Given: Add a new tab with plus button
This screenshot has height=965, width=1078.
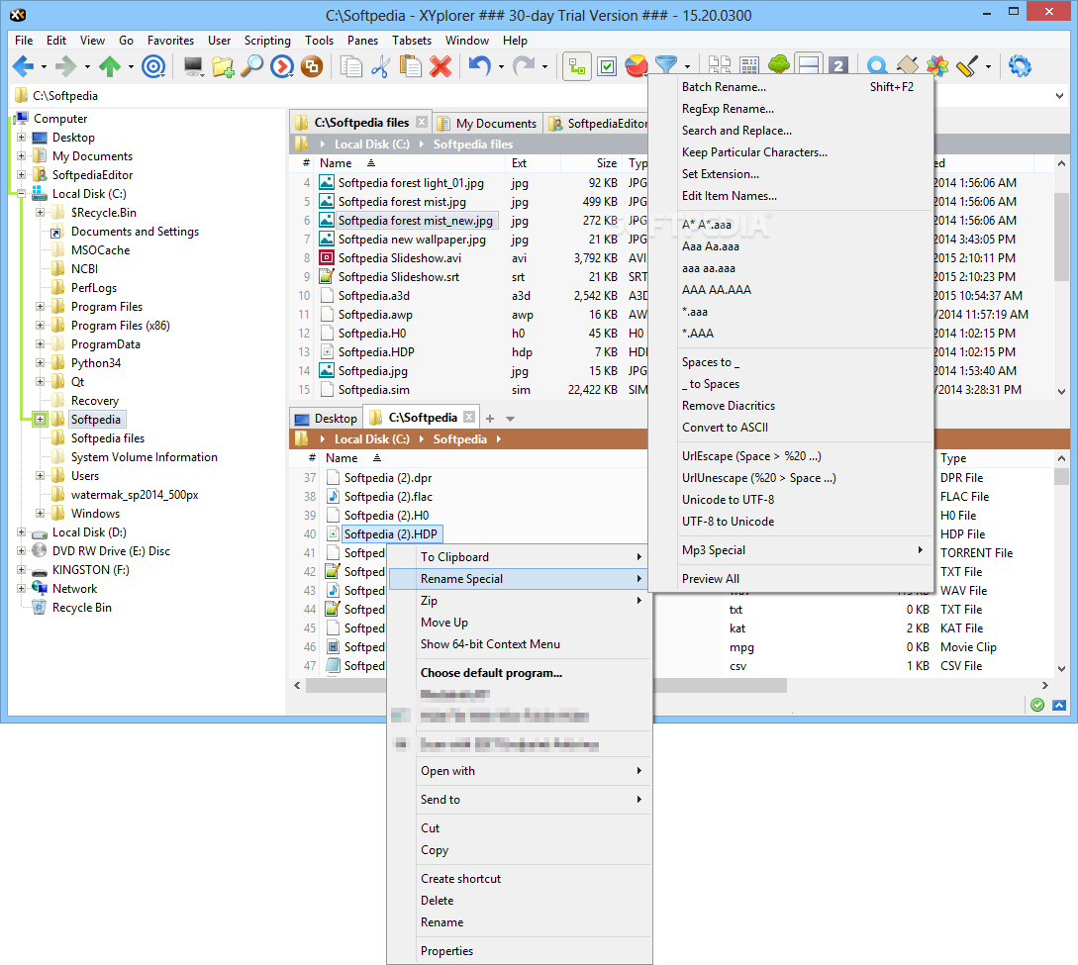Looking at the screenshot, I should coord(490,419).
